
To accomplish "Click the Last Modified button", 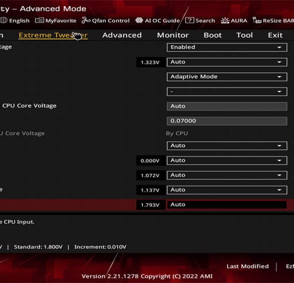I will point(247,266).
